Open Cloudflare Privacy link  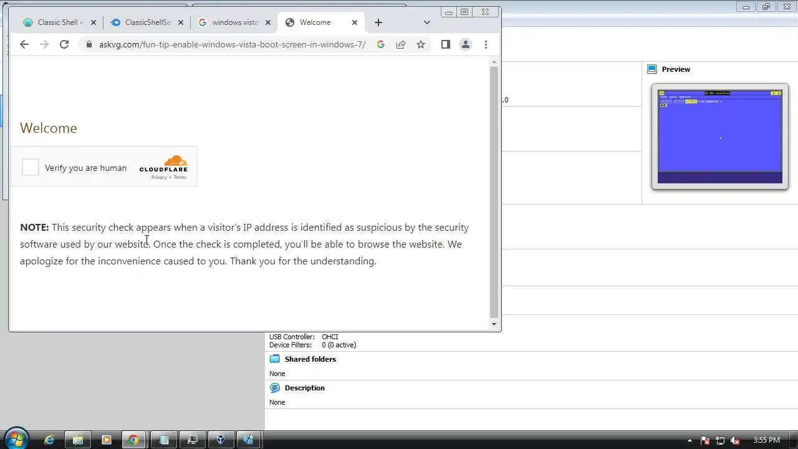point(159,178)
